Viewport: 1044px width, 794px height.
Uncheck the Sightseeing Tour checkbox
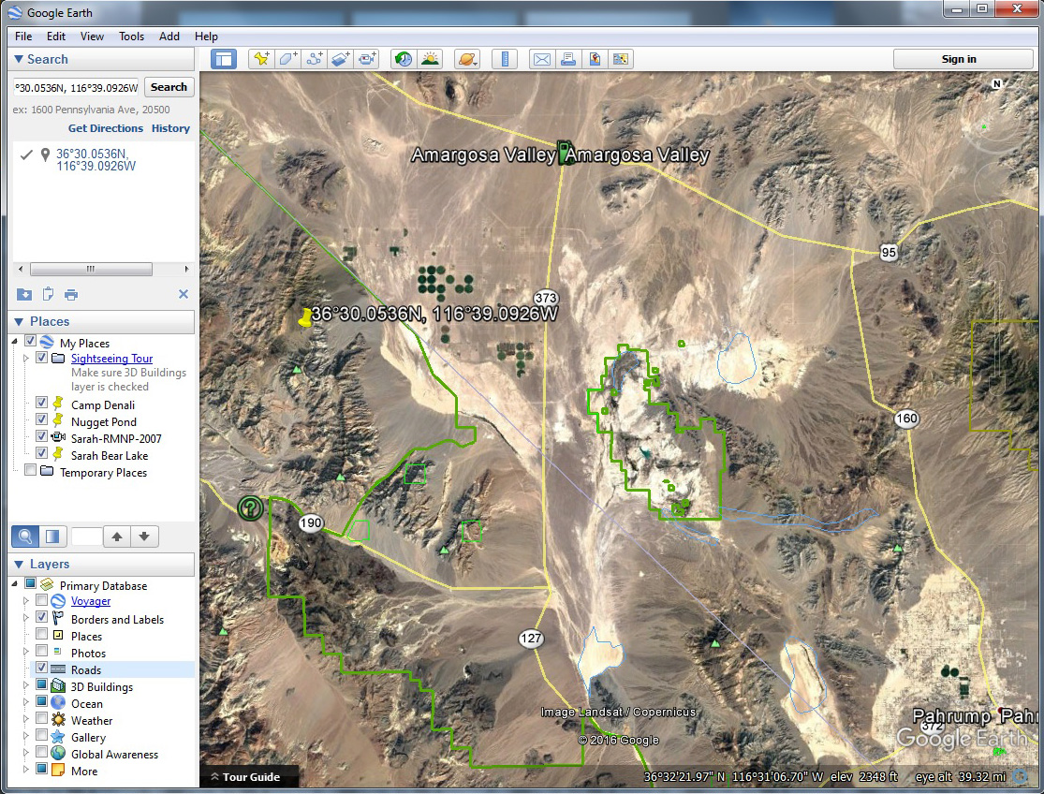click(41, 358)
